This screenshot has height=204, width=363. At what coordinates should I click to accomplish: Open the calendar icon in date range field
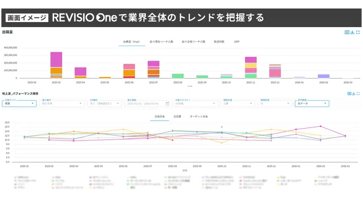pos(167,104)
